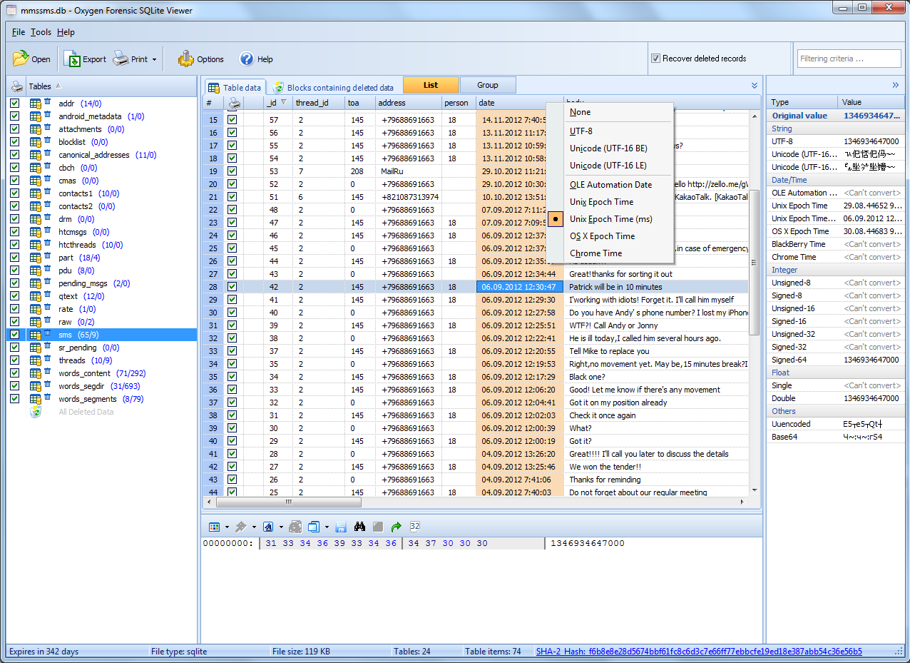
Task: Click the Help question mark icon
Action: click(x=247, y=59)
